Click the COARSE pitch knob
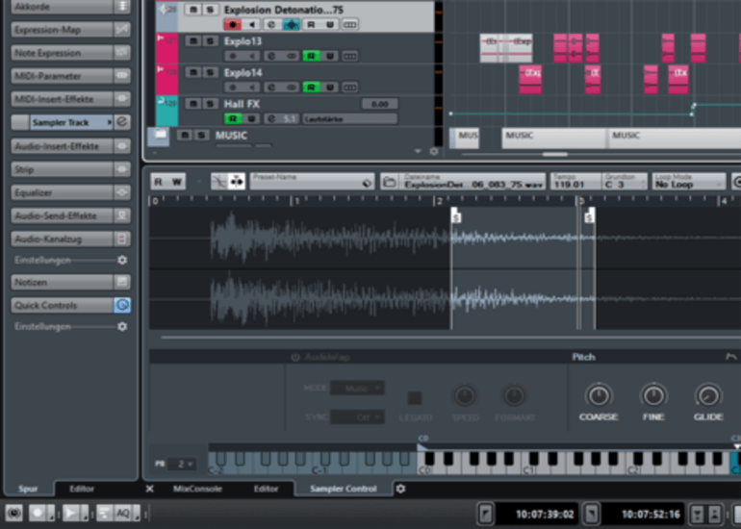Screen dimensions: 741x529 tap(599, 395)
